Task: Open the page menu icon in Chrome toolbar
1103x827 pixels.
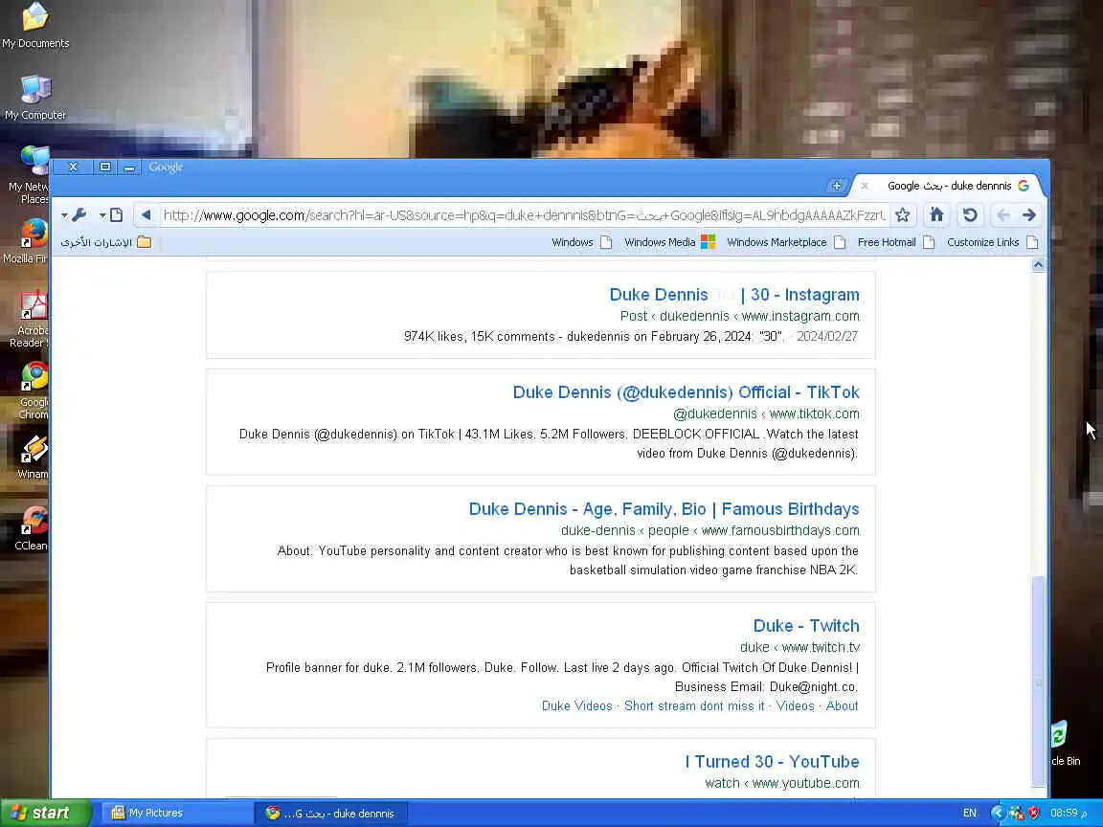Action: click(x=117, y=215)
